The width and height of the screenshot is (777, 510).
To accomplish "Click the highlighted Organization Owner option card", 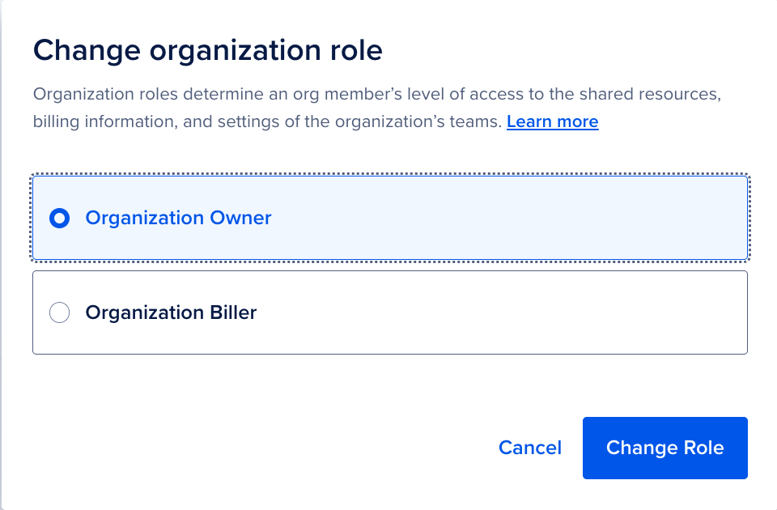I will pos(389,219).
